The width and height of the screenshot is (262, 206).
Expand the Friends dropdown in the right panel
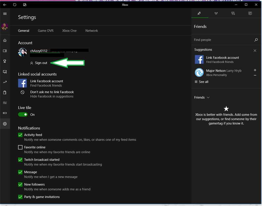208,97
